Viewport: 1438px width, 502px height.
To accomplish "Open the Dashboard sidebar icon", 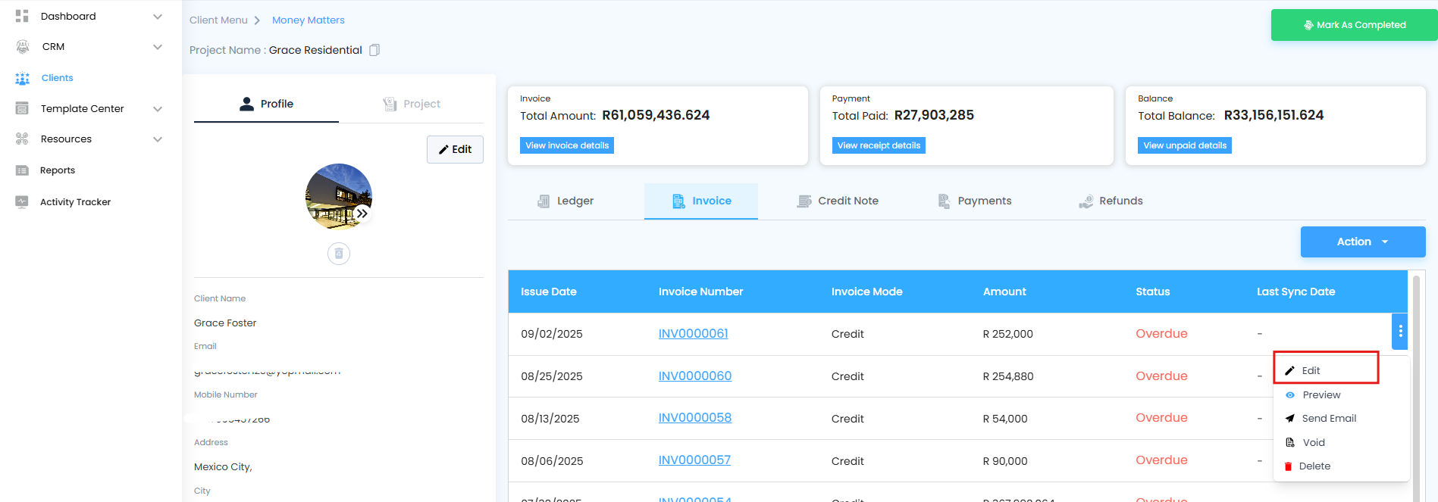I will [x=22, y=16].
